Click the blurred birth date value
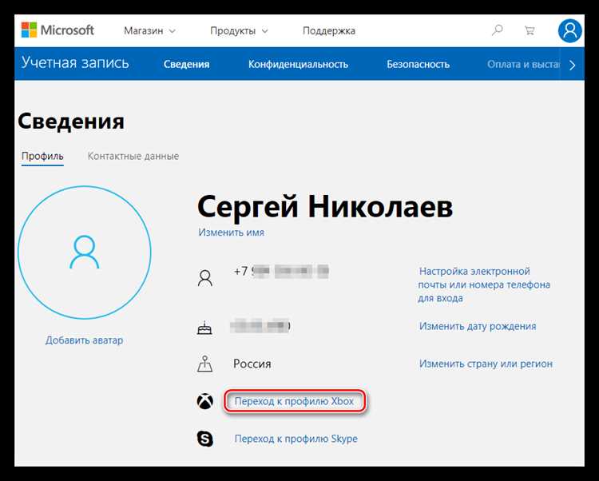 coord(260,326)
